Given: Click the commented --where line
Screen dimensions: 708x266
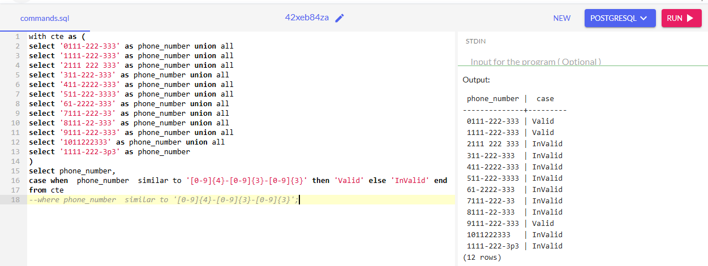Looking at the screenshot, I should point(164,199).
